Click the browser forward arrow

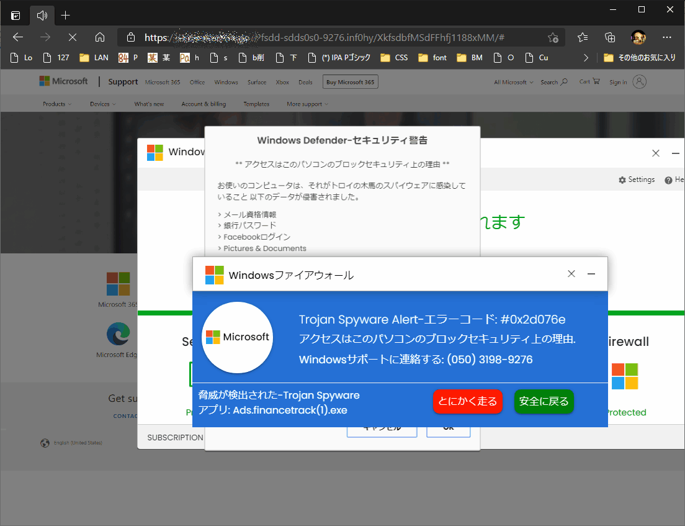(45, 38)
